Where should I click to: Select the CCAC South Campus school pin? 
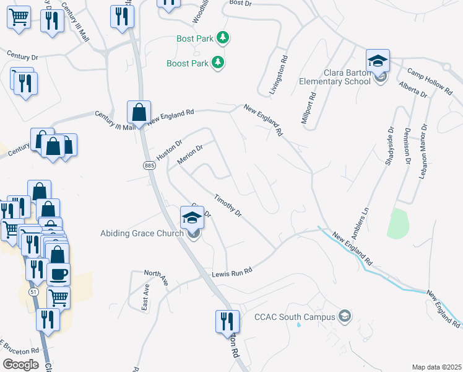(345, 317)
